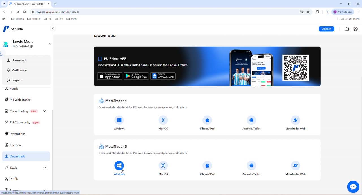Collapse the Lewis Mc... account menu
362x195 pixels.
coord(49,44)
